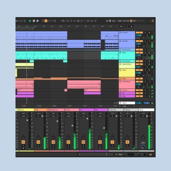
Task: Enable Key Map mode button
Action: [x=114, y=21]
